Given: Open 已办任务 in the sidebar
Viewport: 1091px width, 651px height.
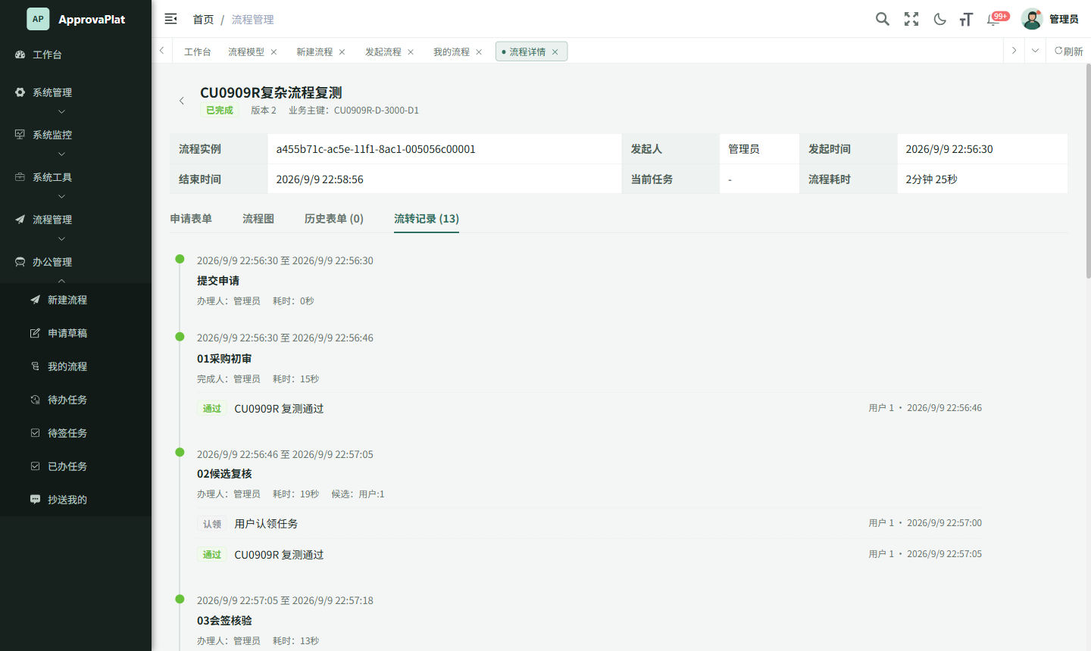Looking at the screenshot, I should coord(76,466).
